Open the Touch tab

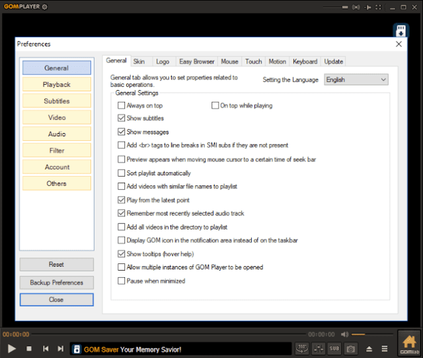point(254,62)
